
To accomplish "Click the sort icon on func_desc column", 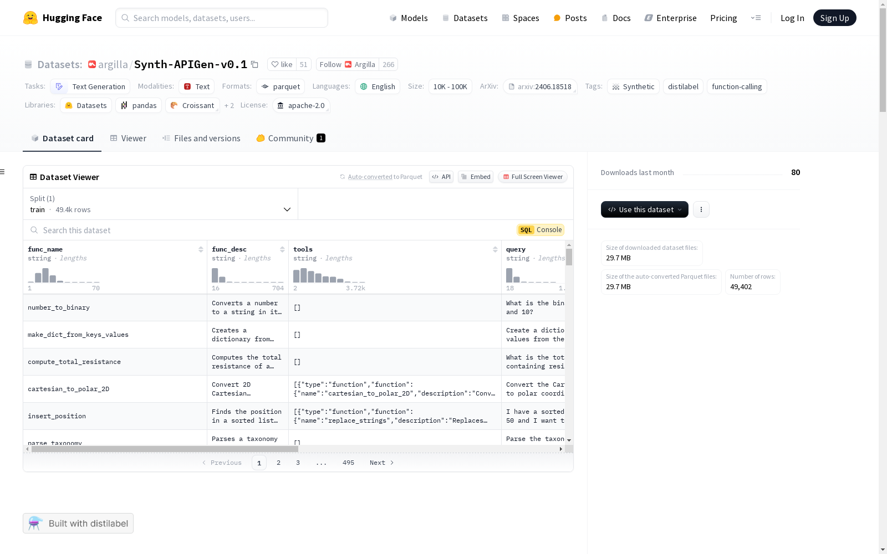I will [282, 249].
